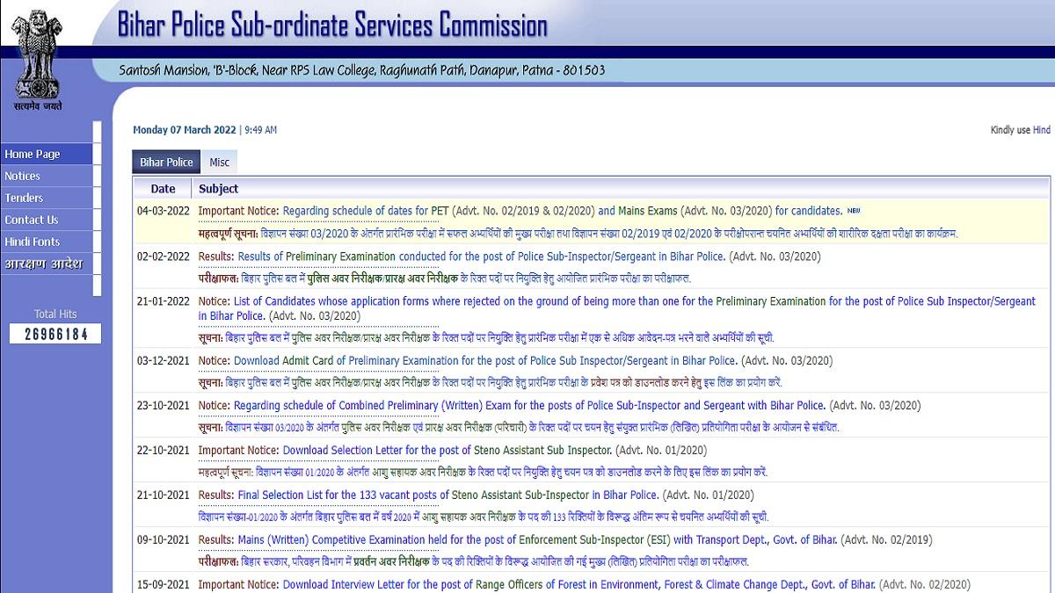Switch to the Misc tab

point(219,163)
